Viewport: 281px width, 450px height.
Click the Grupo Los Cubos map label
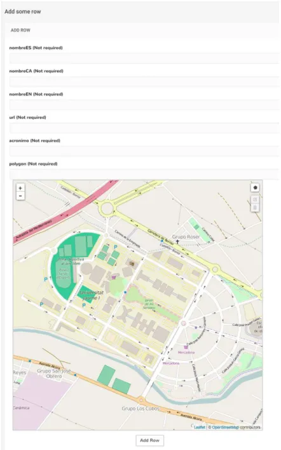click(x=140, y=409)
